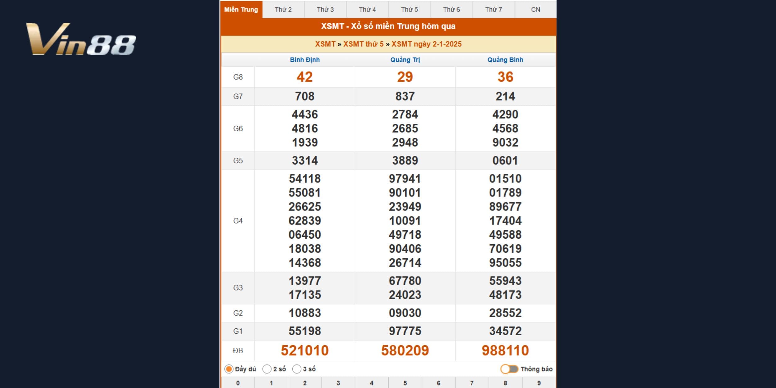776x388 pixels.
Task: Click digit filter 1
Action: 271,383
